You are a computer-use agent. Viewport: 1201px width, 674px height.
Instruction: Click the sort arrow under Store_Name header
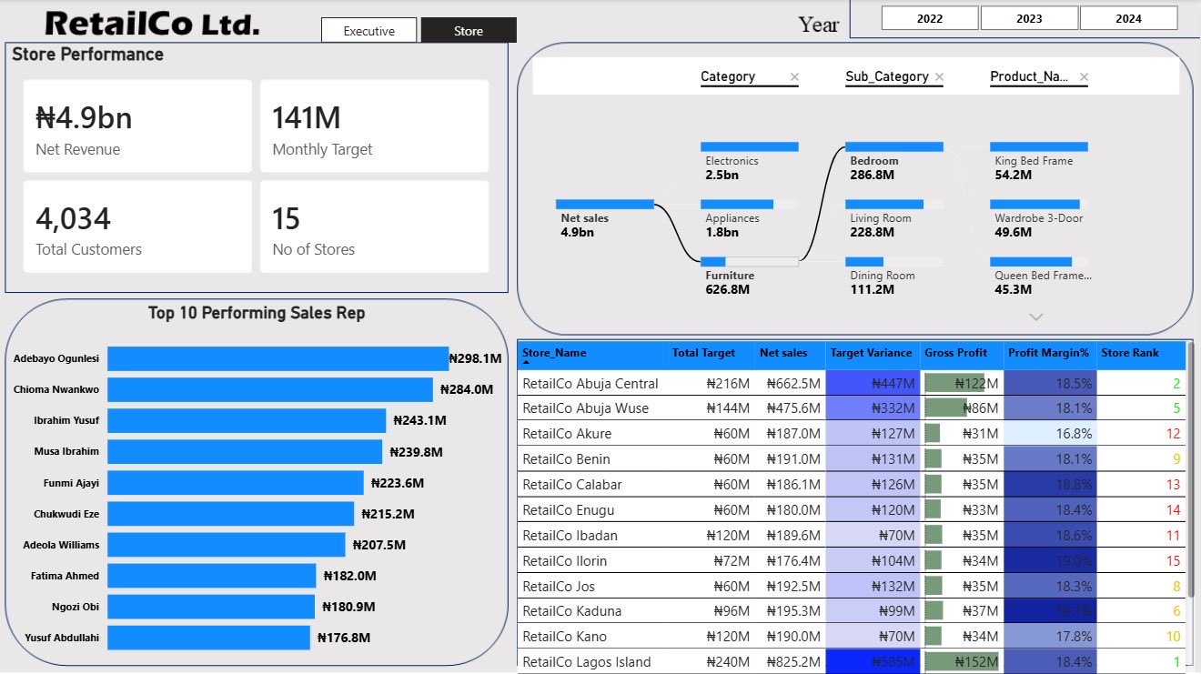tap(526, 362)
